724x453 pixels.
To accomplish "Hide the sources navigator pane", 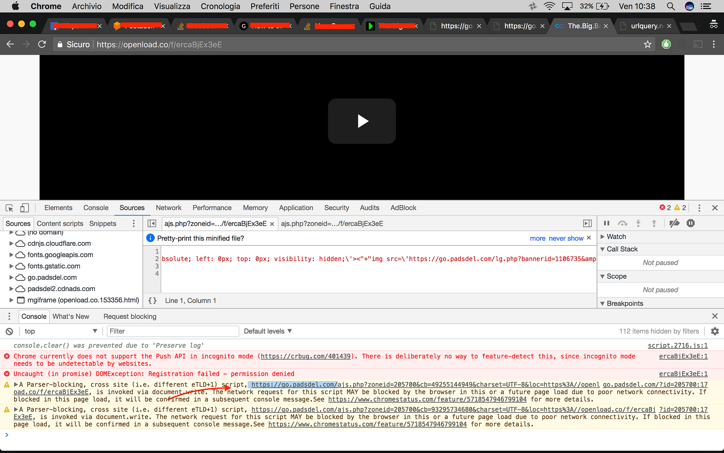I will (152, 224).
